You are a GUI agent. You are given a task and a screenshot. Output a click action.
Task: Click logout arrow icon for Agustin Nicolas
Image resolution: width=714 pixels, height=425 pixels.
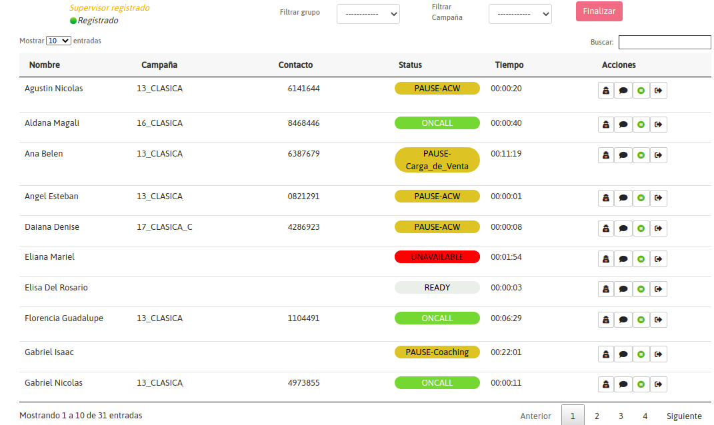coord(659,91)
